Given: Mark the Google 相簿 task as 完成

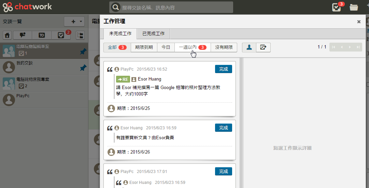Looking at the screenshot, I should (224, 69).
